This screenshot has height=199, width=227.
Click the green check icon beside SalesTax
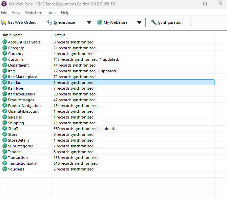[5, 117]
